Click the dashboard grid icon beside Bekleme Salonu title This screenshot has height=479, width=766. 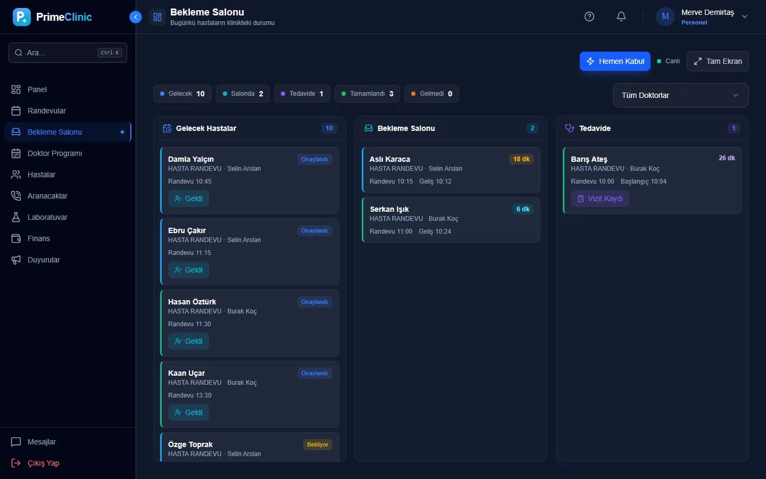tap(157, 17)
